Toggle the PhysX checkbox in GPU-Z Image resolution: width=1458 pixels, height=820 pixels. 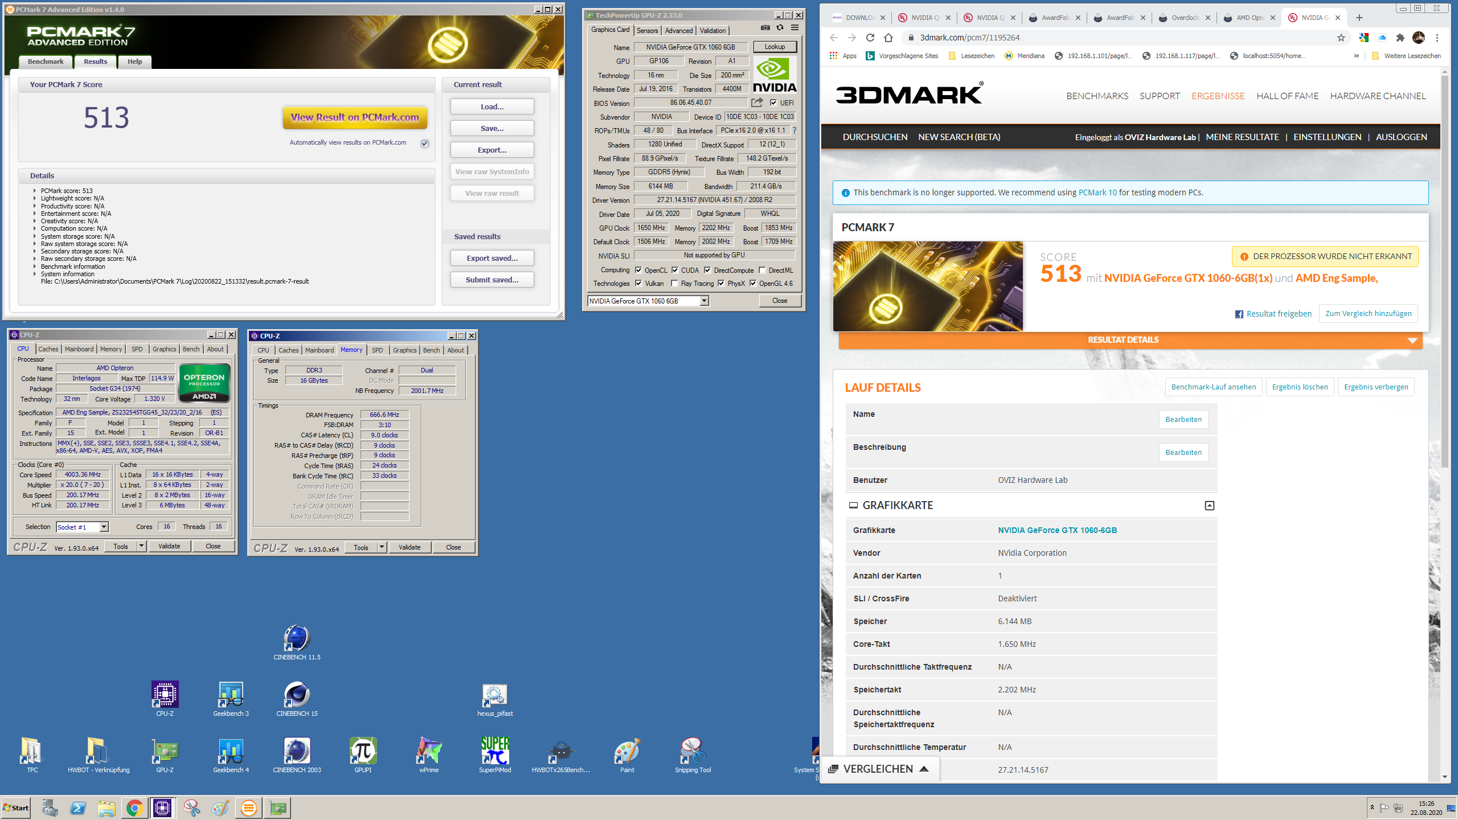click(721, 283)
